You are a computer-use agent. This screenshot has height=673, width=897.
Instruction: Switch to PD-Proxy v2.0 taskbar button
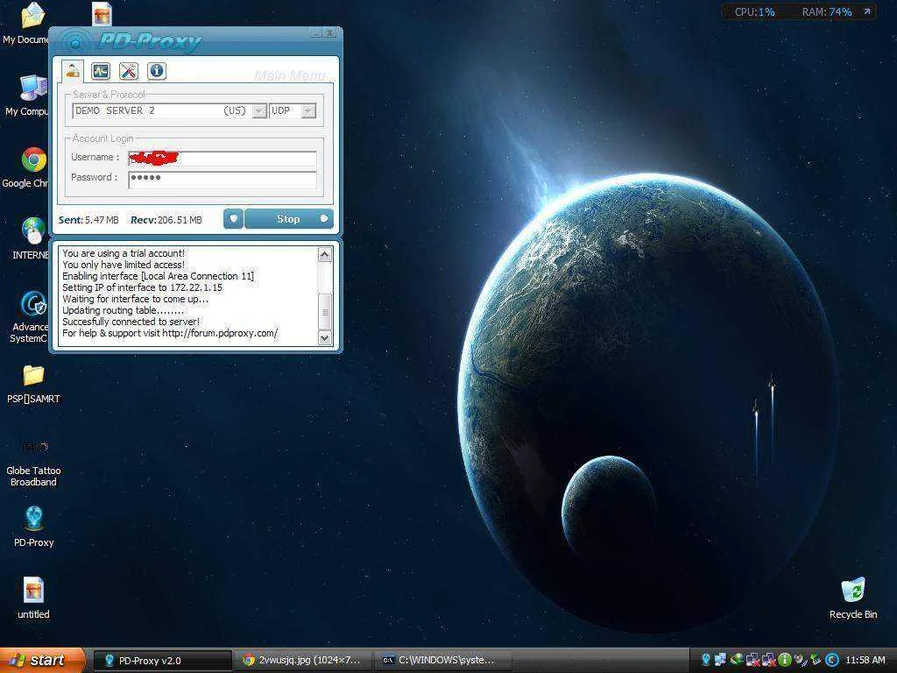pyautogui.click(x=162, y=661)
